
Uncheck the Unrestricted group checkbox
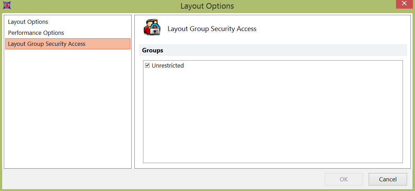coord(148,66)
